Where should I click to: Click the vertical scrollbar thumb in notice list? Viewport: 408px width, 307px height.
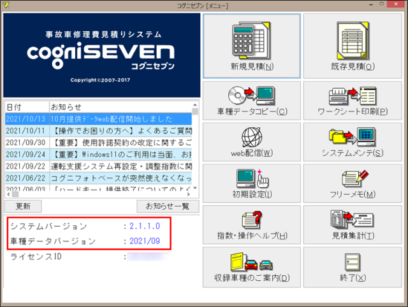(x=195, y=111)
